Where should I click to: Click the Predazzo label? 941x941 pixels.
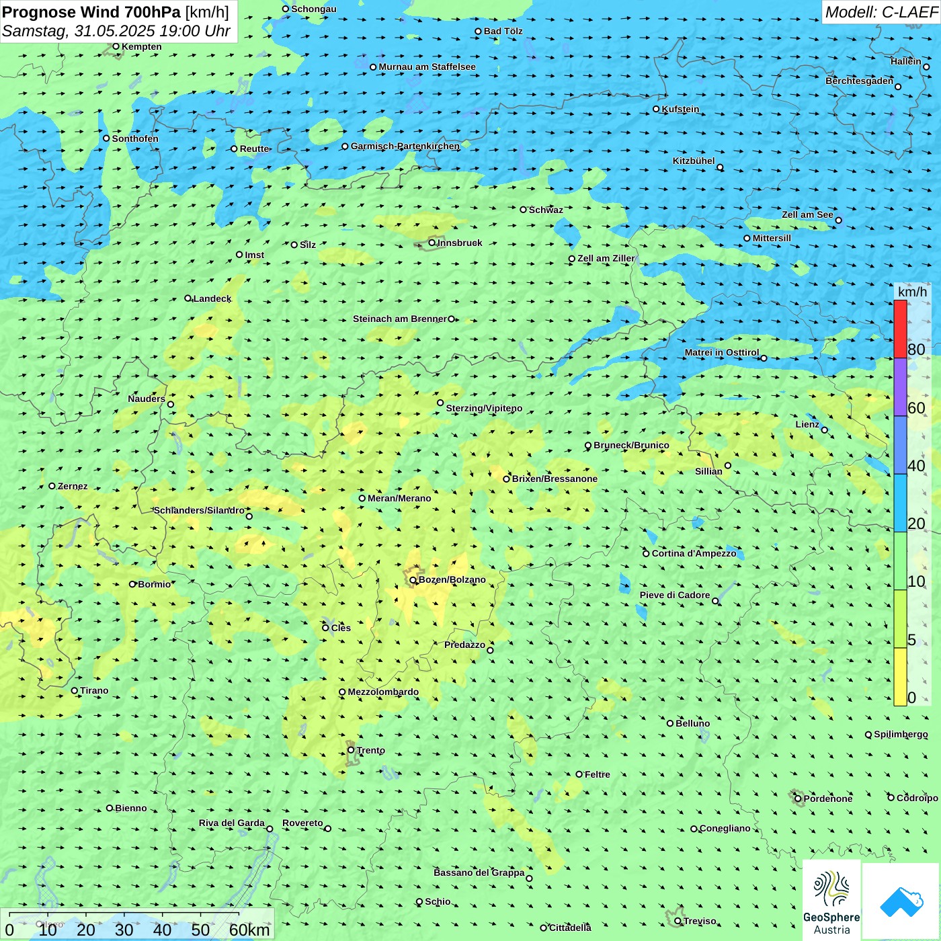(464, 645)
